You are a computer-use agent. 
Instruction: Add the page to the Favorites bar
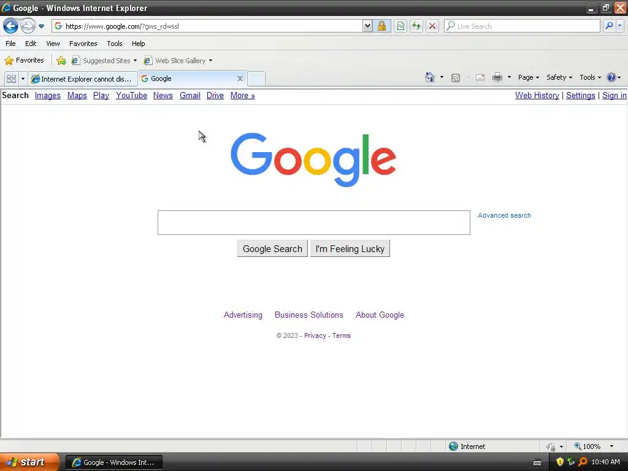(x=61, y=61)
